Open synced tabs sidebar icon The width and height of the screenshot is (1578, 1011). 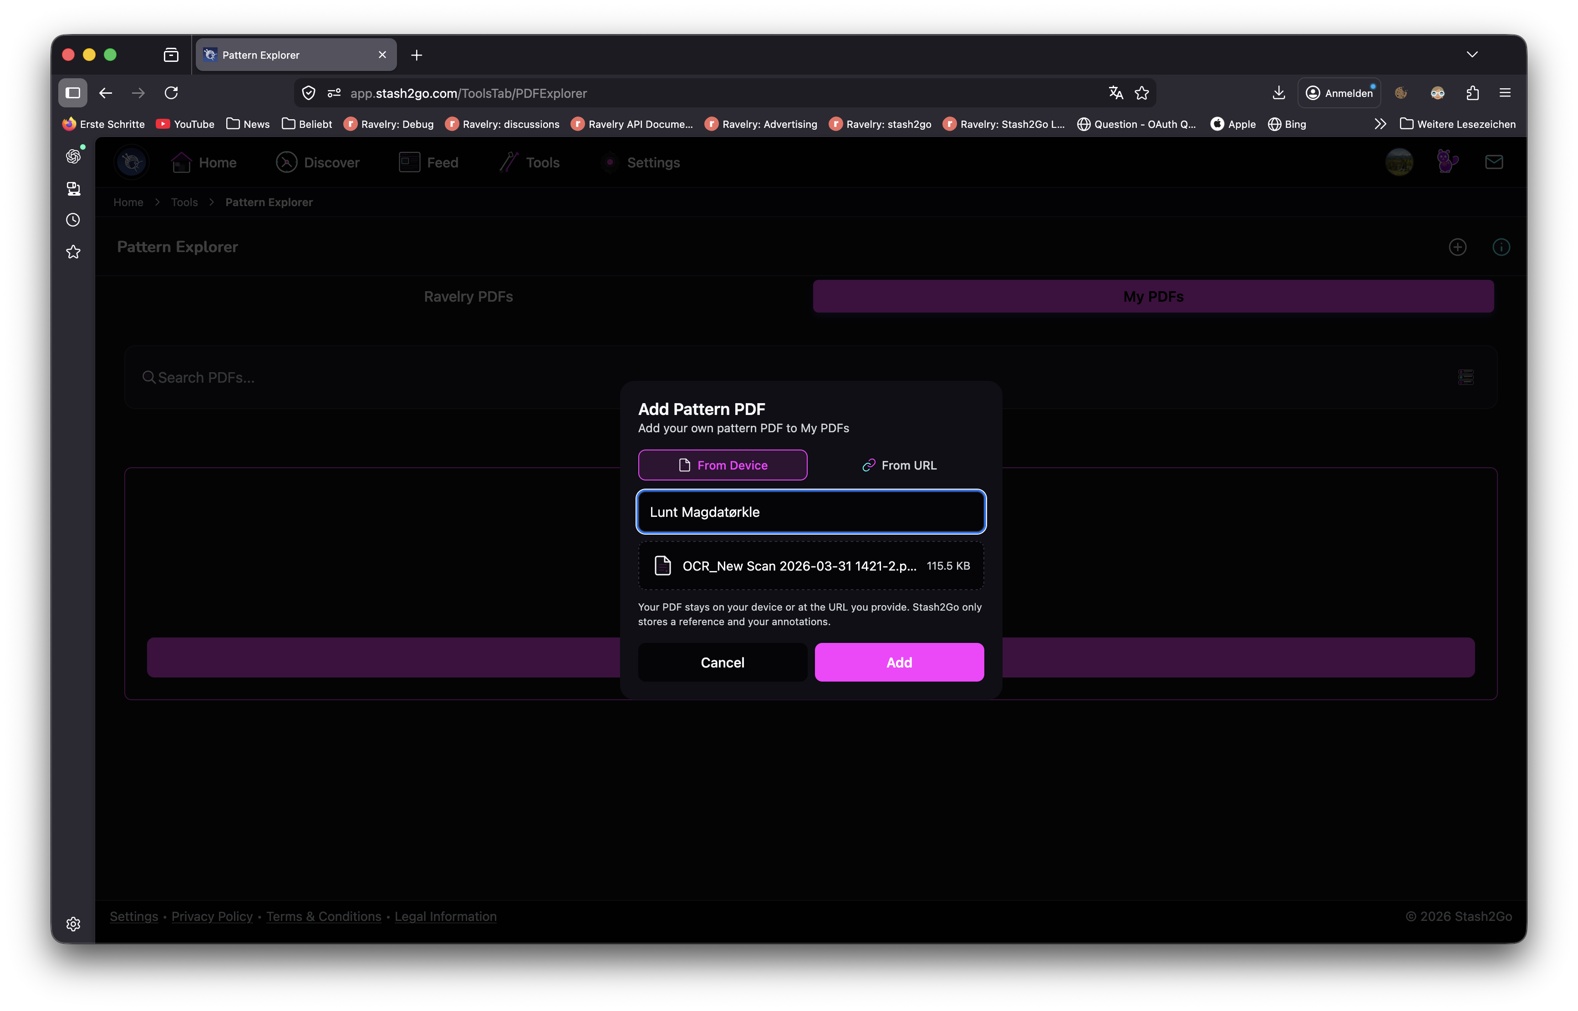[73, 188]
